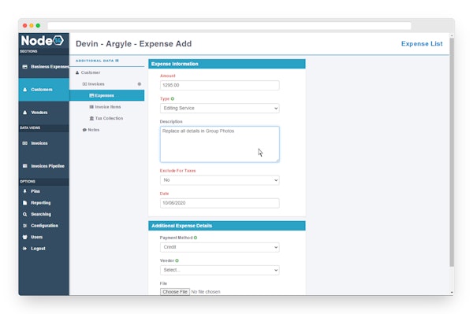Click the Customers person icon
The width and height of the screenshot is (473, 314).
[25, 90]
